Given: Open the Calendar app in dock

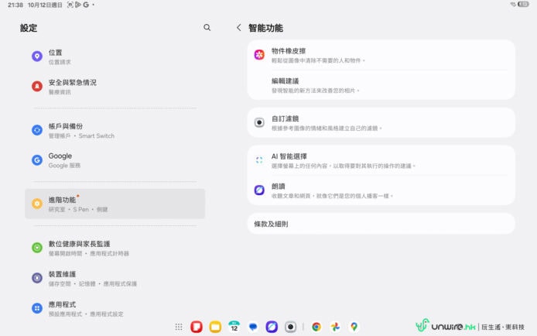Looking at the screenshot, I should click(x=234, y=327).
